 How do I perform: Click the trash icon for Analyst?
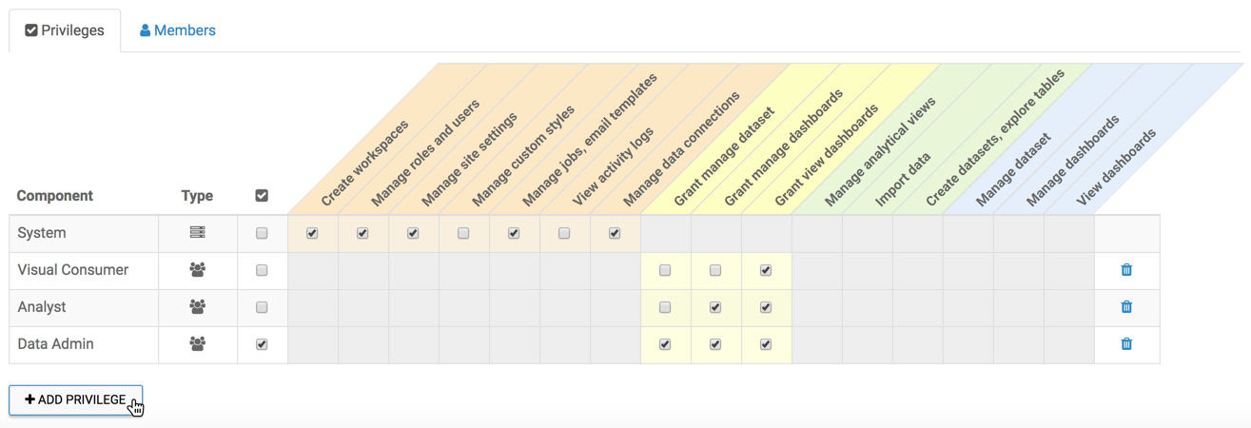[1126, 307]
